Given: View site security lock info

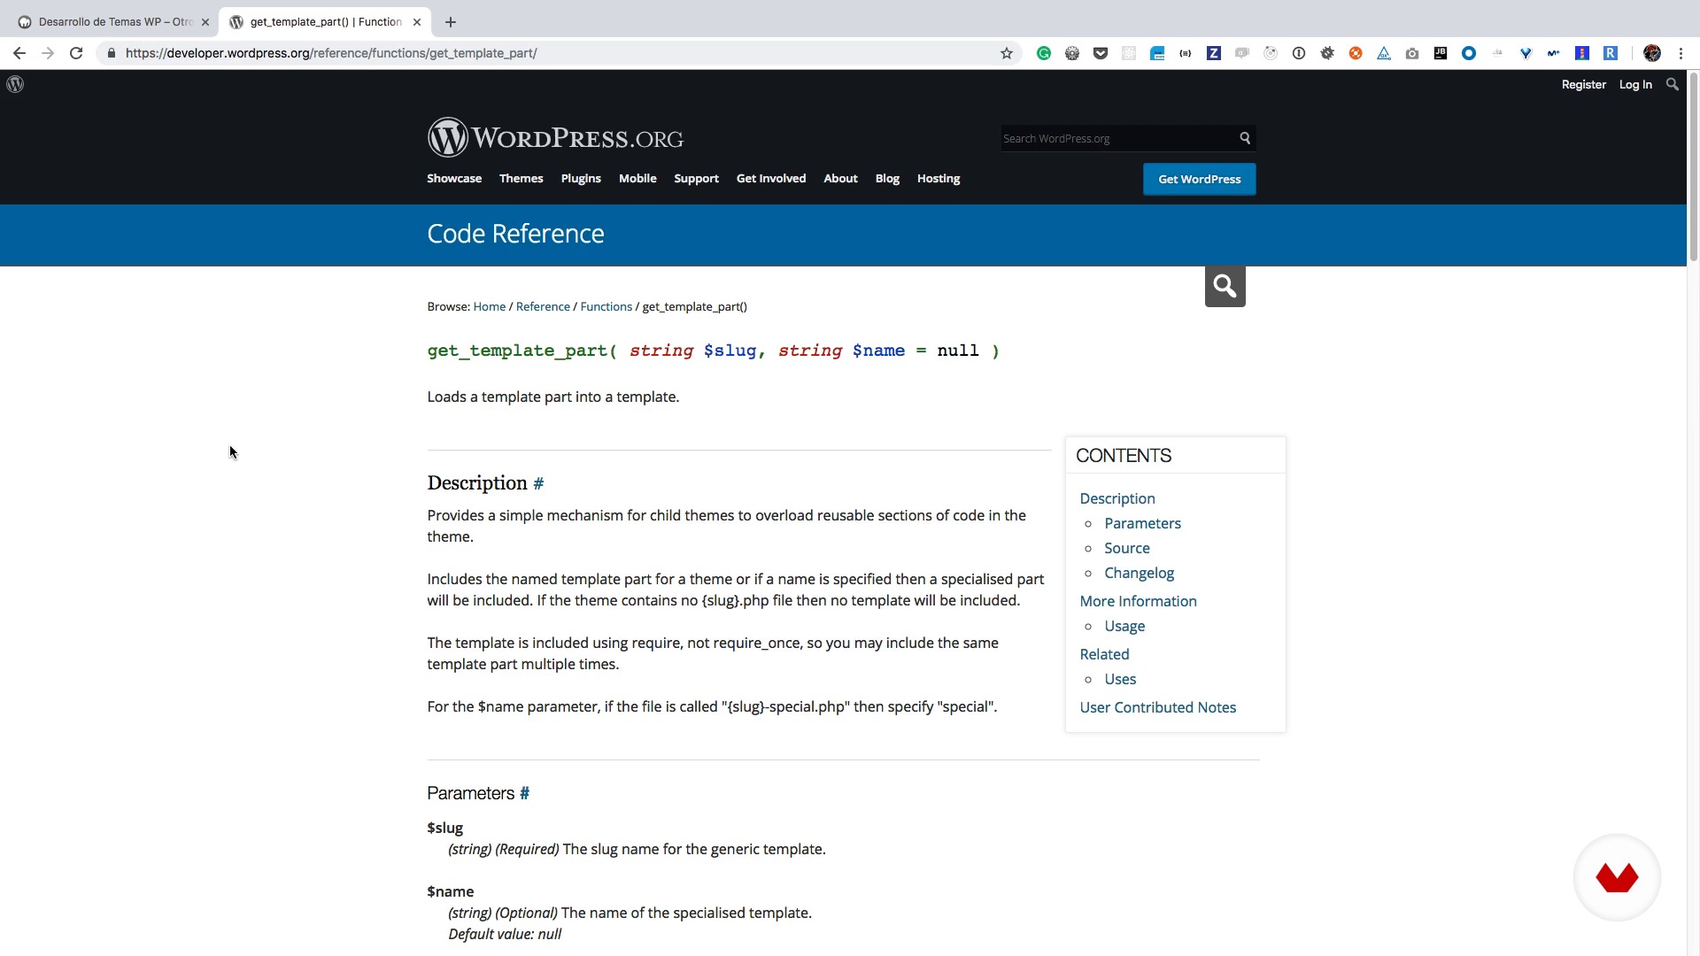Looking at the screenshot, I should point(111,53).
